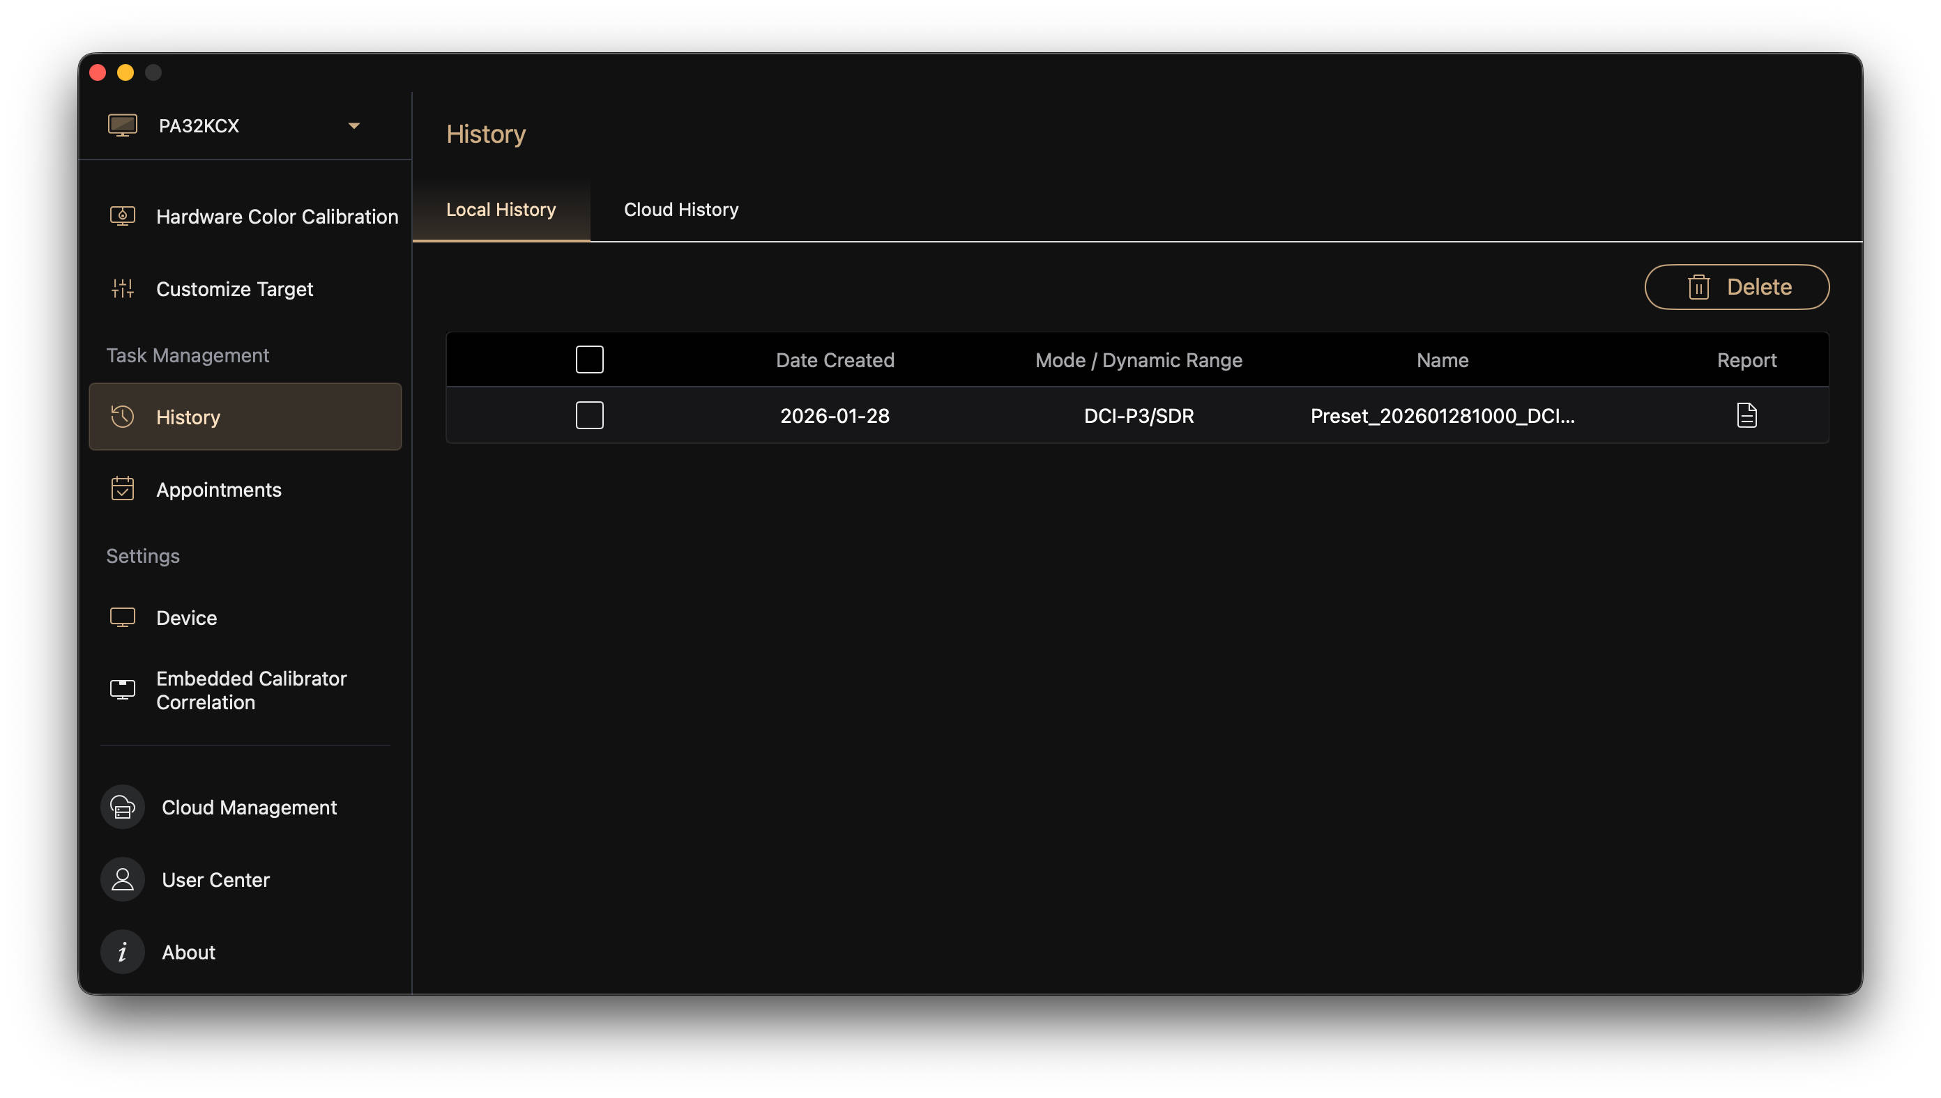Check the select-all checkbox in table header

pos(589,359)
